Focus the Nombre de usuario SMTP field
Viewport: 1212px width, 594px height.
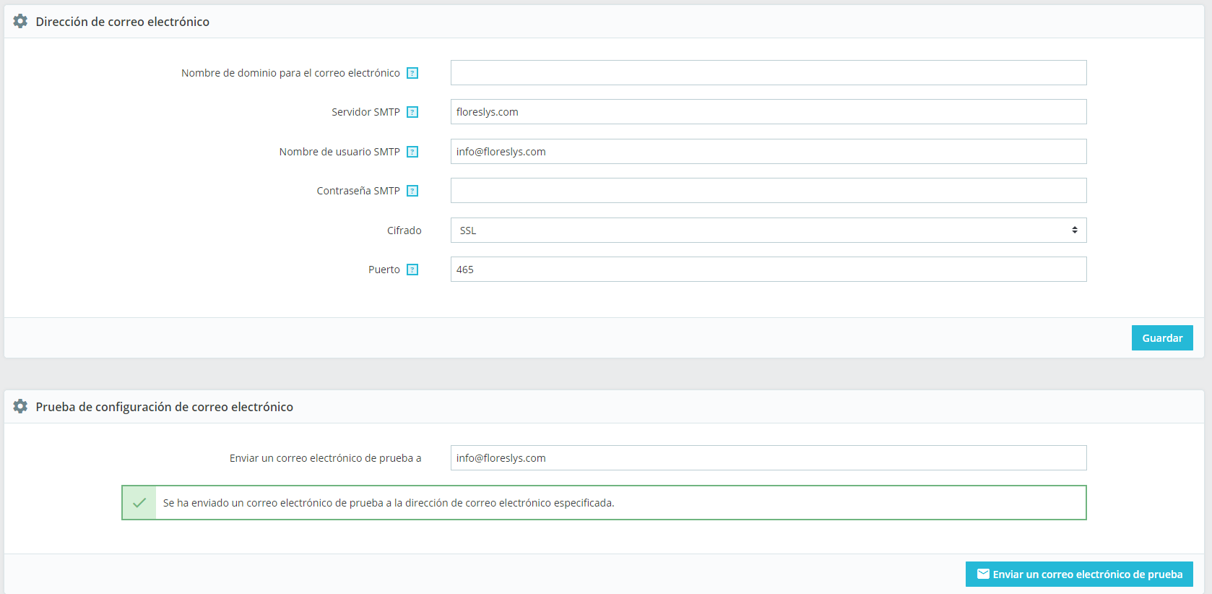pos(769,152)
